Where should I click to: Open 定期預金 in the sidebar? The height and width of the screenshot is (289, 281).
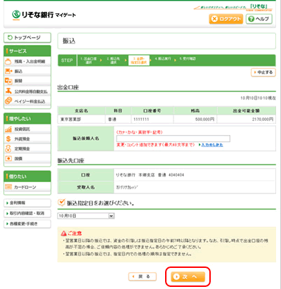[27, 148]
